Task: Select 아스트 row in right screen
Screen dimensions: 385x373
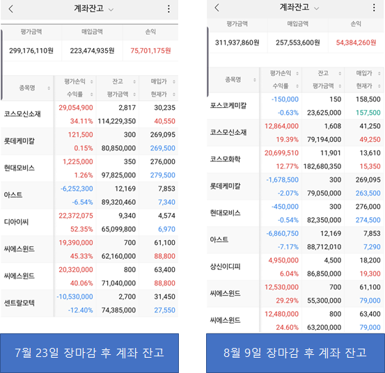Action: click(295, 240)
